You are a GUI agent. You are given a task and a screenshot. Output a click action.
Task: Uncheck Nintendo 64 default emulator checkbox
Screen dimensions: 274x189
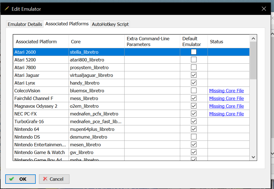194,129
